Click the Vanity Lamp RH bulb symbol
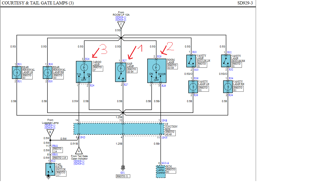Screen dimensions: 331x183 pos(228,87)
